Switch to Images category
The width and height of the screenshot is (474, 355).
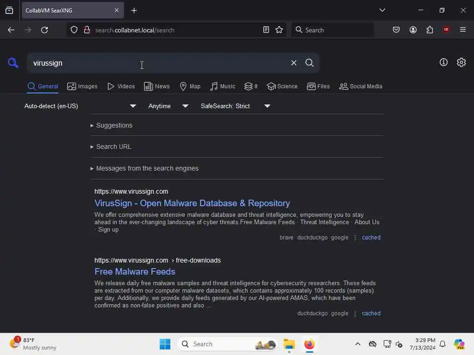(82, 86)
